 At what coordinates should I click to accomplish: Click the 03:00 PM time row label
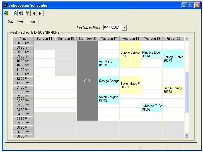pyautogui.click(x=23, y=105)
